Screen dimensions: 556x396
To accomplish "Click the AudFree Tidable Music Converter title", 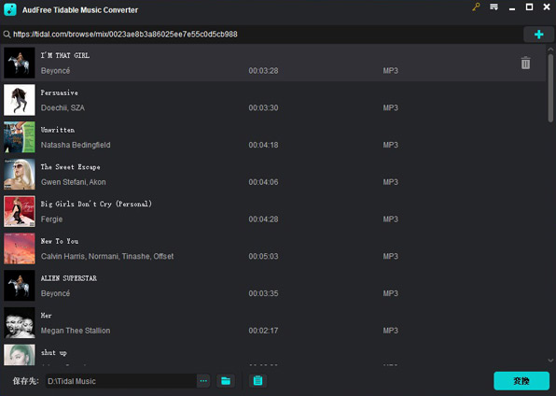I will (80, 10).
